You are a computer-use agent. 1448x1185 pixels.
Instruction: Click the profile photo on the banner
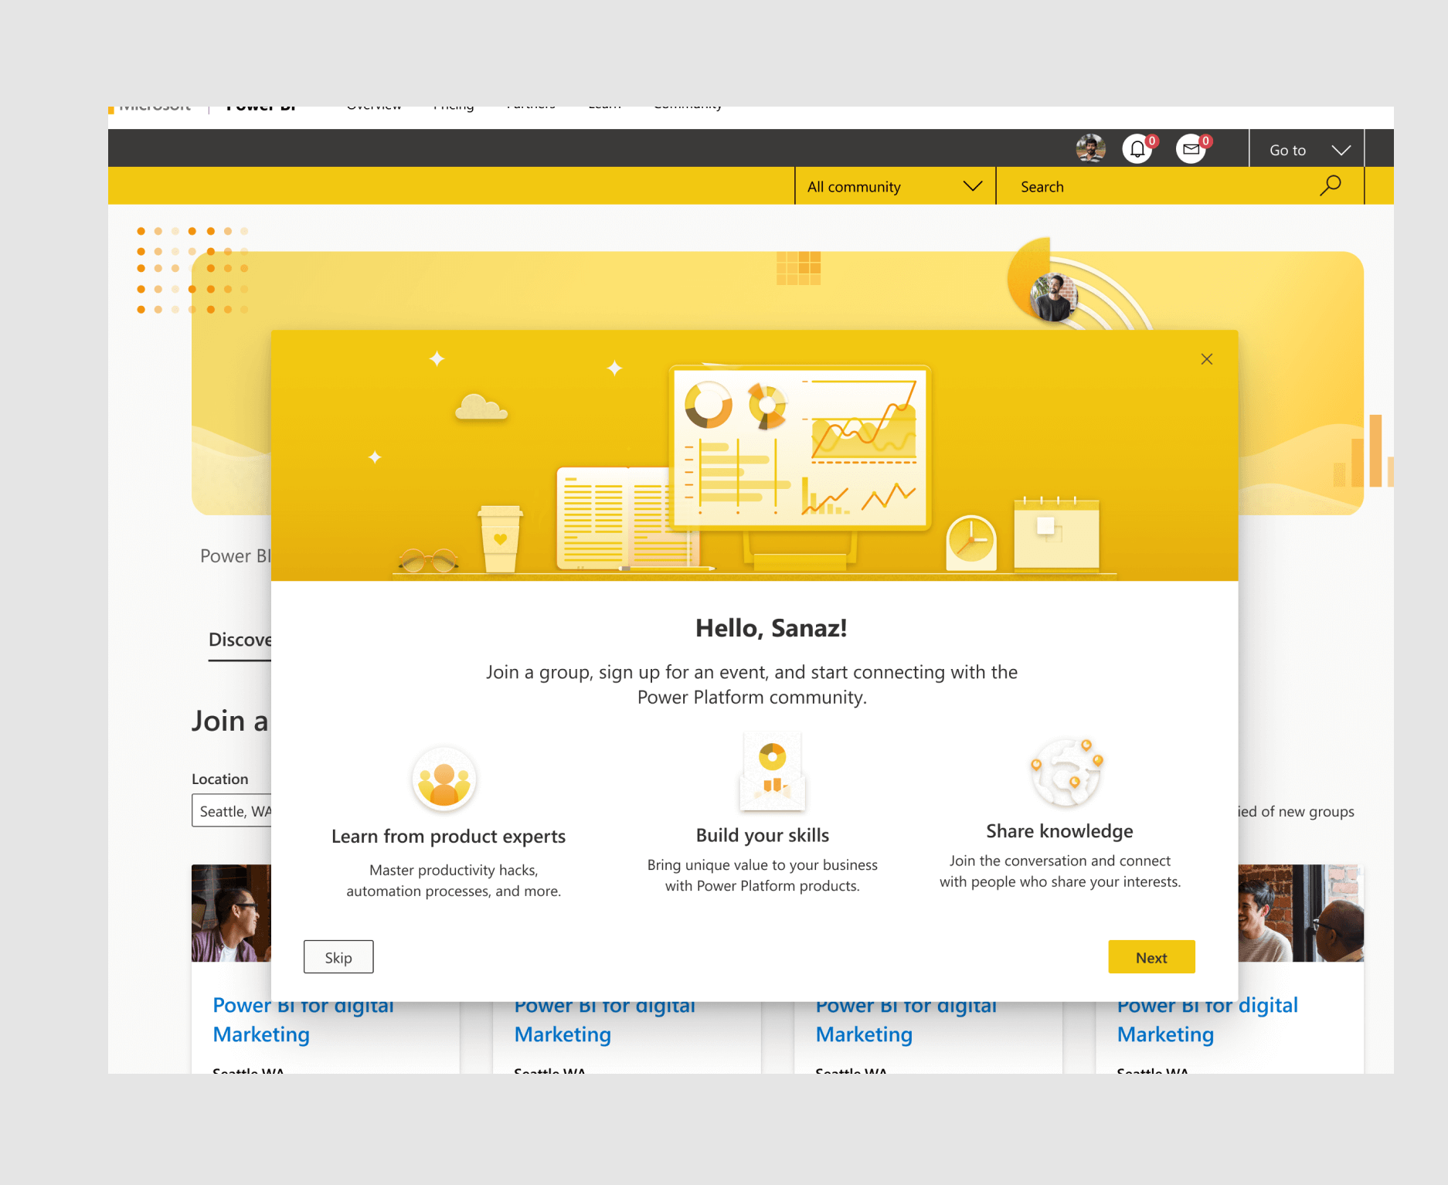click(x=1054, y=297)
